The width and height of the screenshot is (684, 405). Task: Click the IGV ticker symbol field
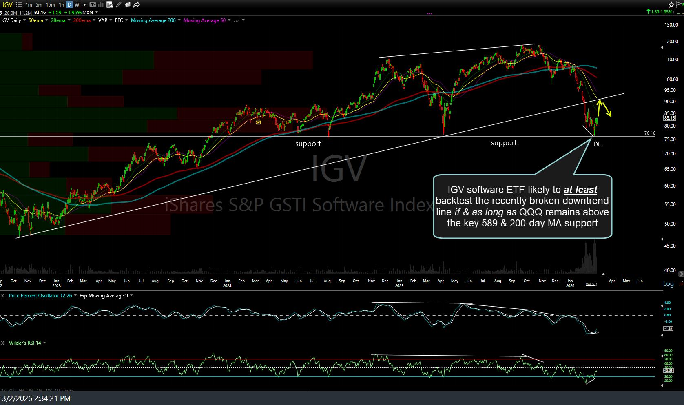7,4
